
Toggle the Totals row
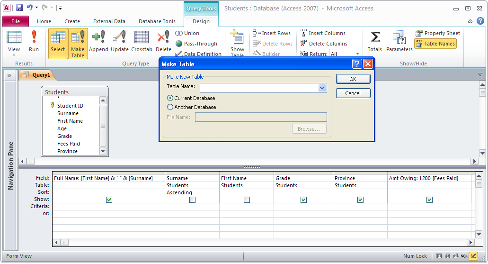click(x=375, y=41)
